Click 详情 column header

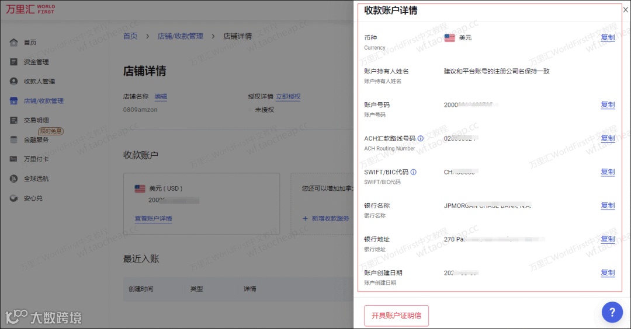(x=249, y=289)
